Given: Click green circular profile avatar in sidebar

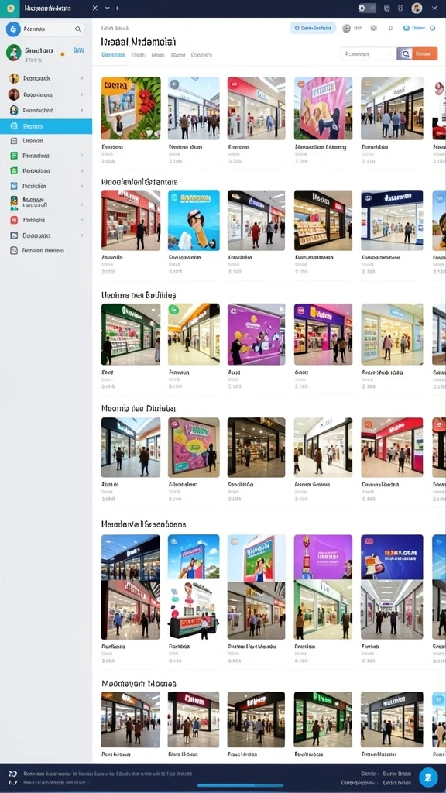Looking at the screenshot, I should [x=14, y=53].
